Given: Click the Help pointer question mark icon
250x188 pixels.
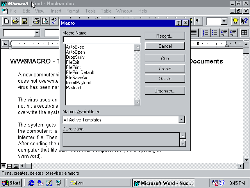Looking at the screenshot, I should pos(245,21).
